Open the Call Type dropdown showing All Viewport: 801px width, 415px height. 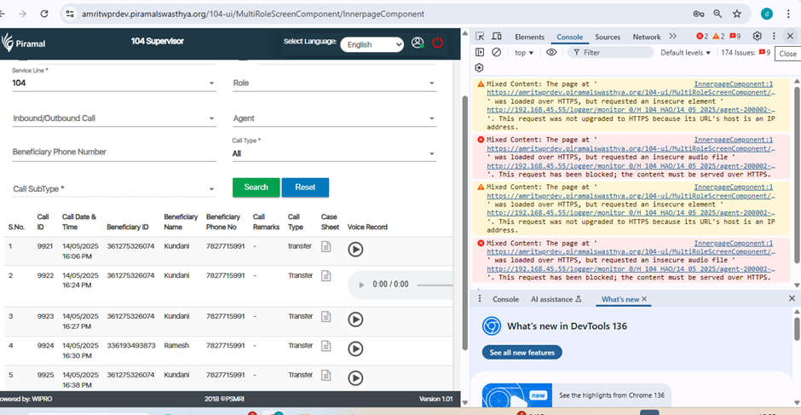click(x=334, y=153)
